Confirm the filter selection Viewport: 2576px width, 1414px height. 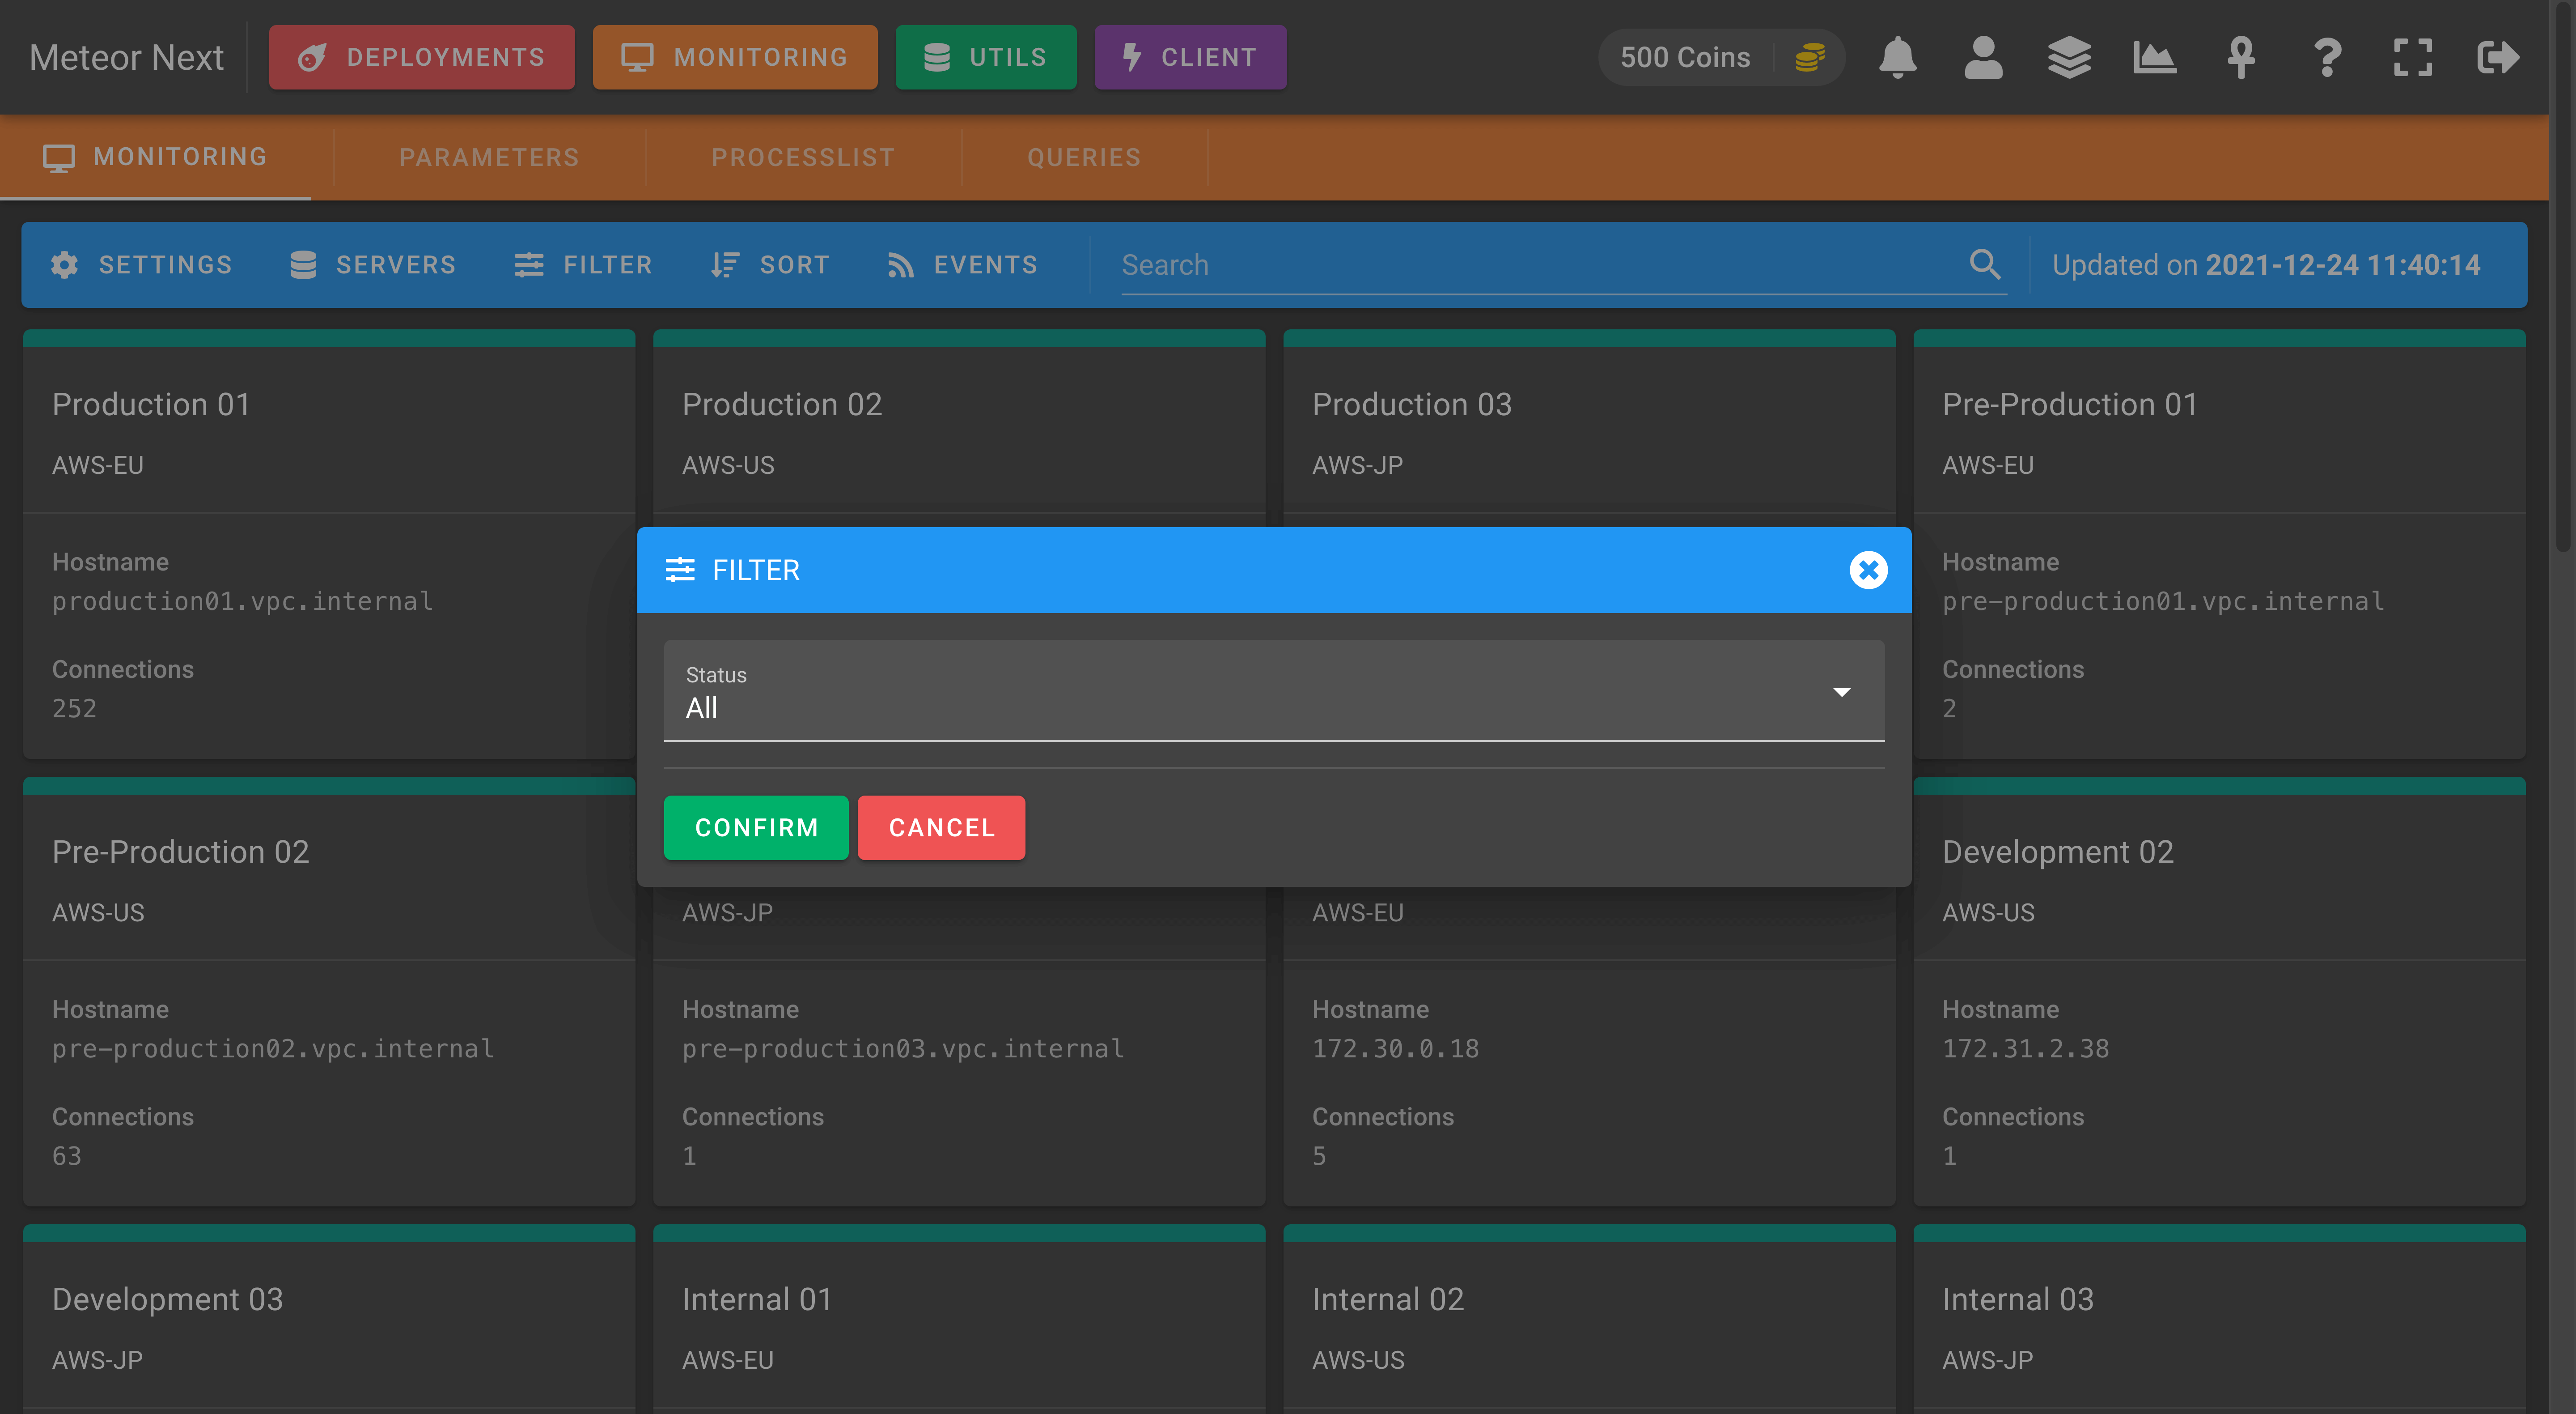[756, 826]
